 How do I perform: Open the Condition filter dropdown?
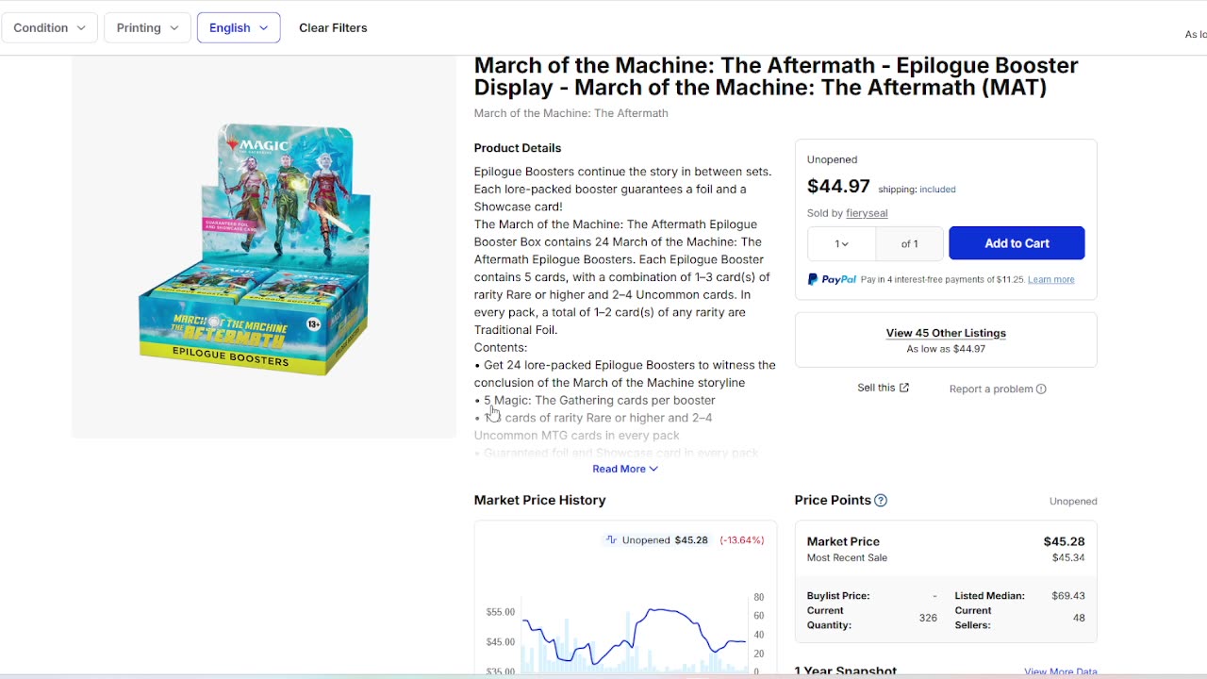point(49,28)
